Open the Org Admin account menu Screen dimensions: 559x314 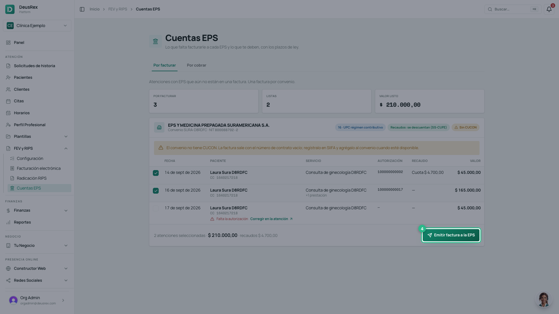pyautogui.click(x=37, y=300)
